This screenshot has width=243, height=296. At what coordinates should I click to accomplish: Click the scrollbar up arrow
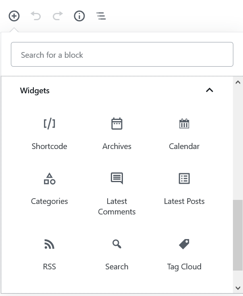click(x=238, y=82)
